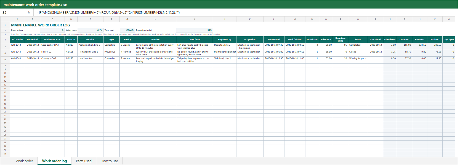Select the Case packer CP-3 cell
This screenshot has width=458, height=165.
(x=52, y=46)
